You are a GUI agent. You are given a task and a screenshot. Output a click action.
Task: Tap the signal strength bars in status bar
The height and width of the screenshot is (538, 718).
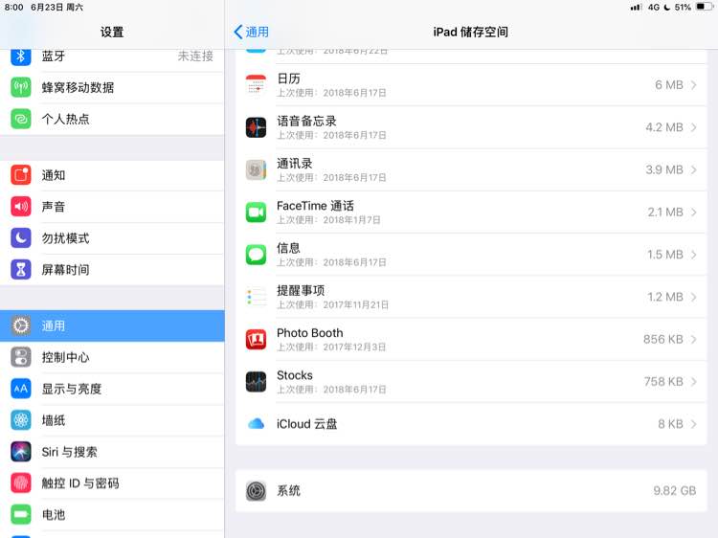[636, 8]
